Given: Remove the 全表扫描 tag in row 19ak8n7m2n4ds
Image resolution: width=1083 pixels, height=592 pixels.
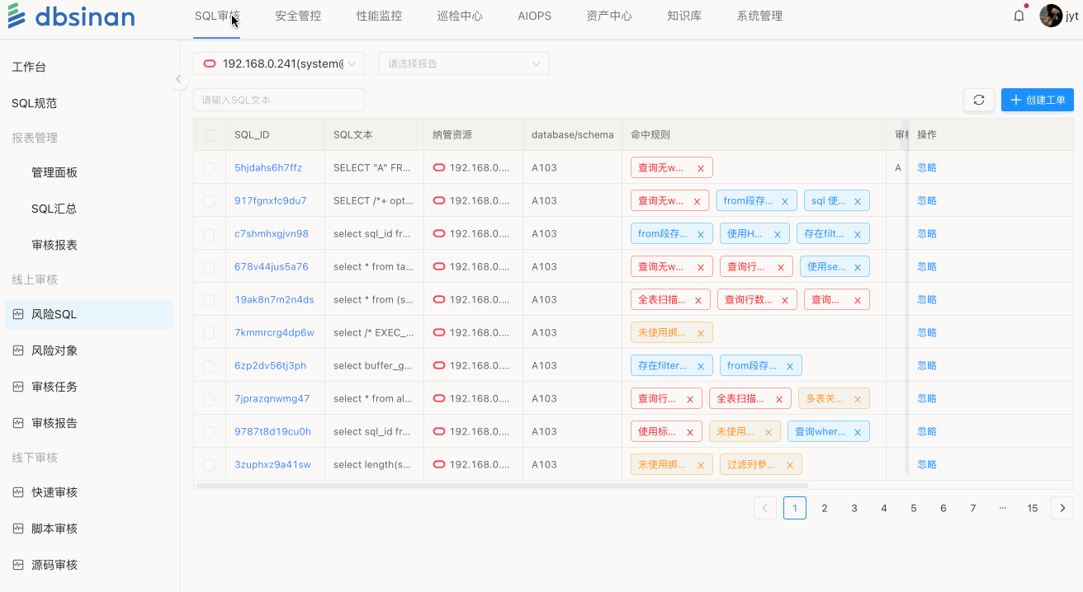Looking at the screenshot, I should 698,300.
